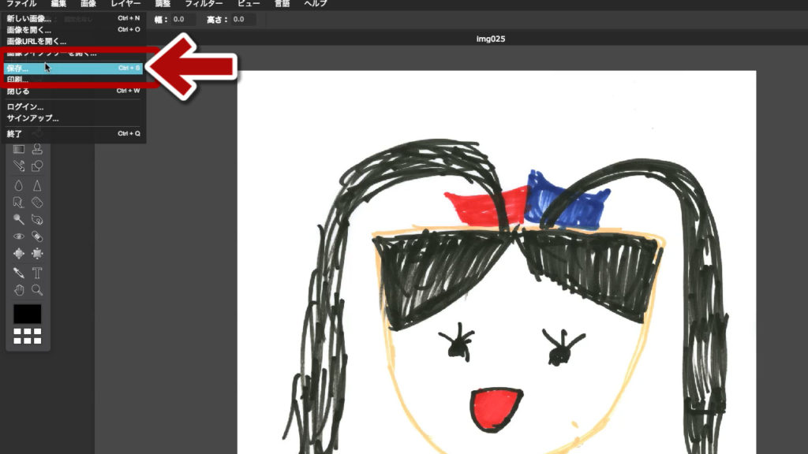Click the 高さ height input field
Viewport: 808px width, 454px height.
pyautogui.click(x=243, y=20)
